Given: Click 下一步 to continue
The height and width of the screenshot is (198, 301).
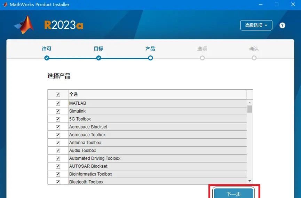Looking at the screenshot, I should coord(233,193).
